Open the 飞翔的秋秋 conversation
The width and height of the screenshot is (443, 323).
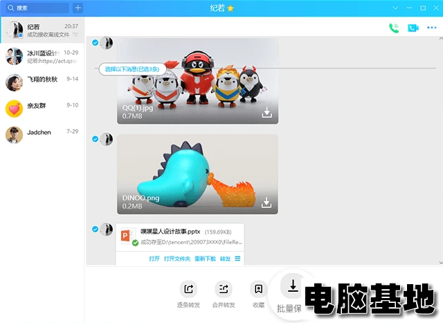[x=42, y=82]
